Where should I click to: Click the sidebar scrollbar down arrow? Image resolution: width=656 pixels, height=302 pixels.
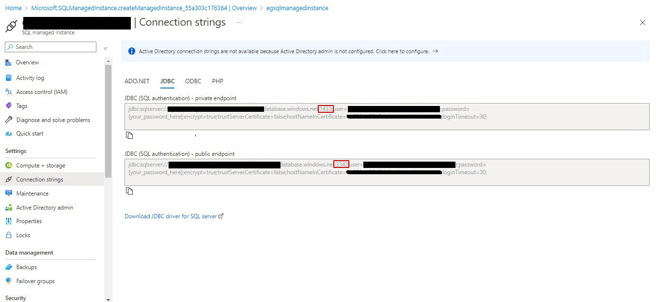coord(108,299)
